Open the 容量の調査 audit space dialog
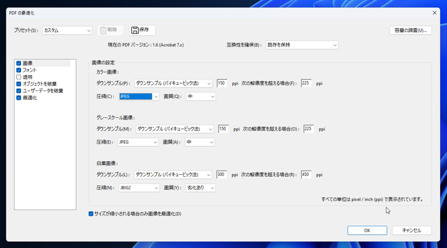Image resolution: width=447 pixels, height=248 pixels. [410, 30]
